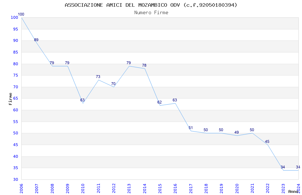This screenshot has width=302, height=195.
Task: Click data label 50 for year 2019
Action: (x=221, y=130)
